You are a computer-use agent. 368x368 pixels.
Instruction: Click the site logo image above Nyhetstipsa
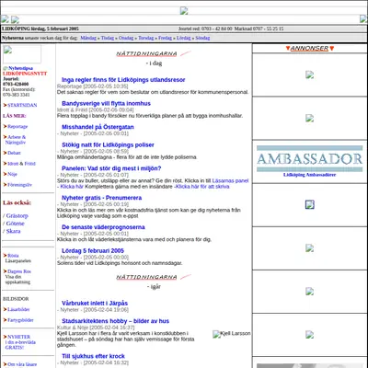click(x=22, y=54)
